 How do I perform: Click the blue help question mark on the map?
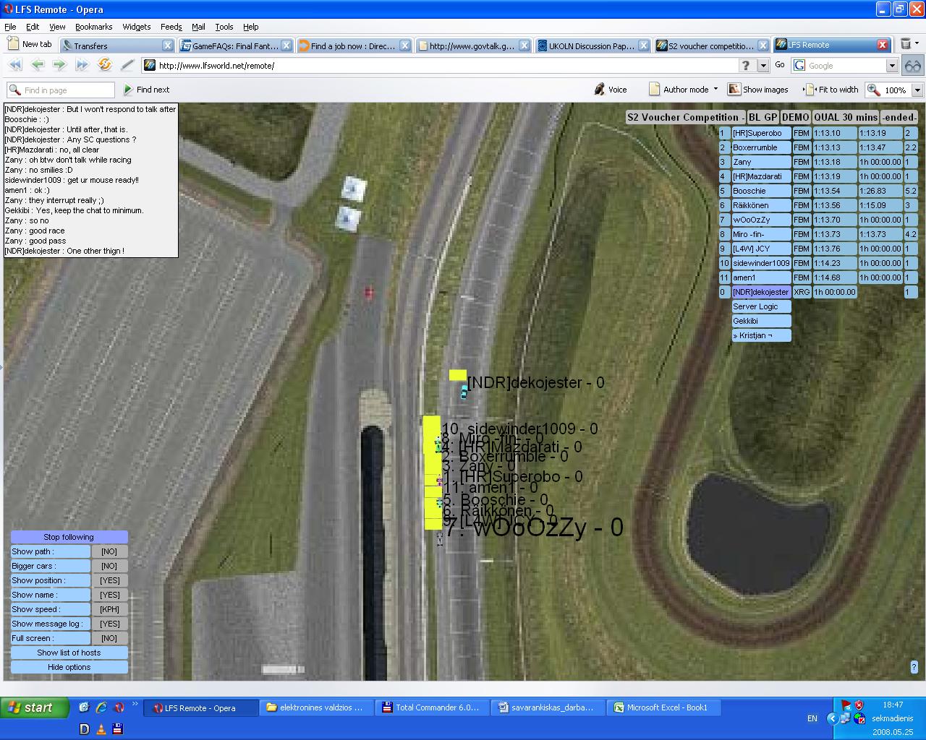tap(914, 667)
